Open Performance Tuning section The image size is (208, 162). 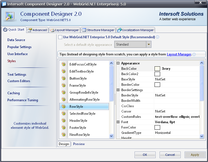23,100
